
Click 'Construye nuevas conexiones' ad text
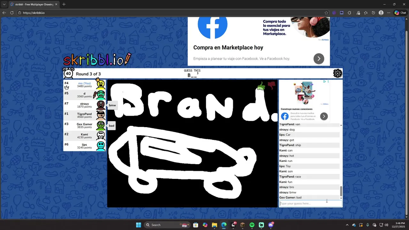[297, 109]
